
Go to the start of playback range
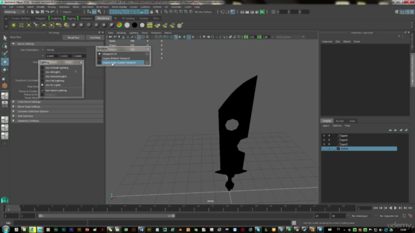click(x=375, y=208)
